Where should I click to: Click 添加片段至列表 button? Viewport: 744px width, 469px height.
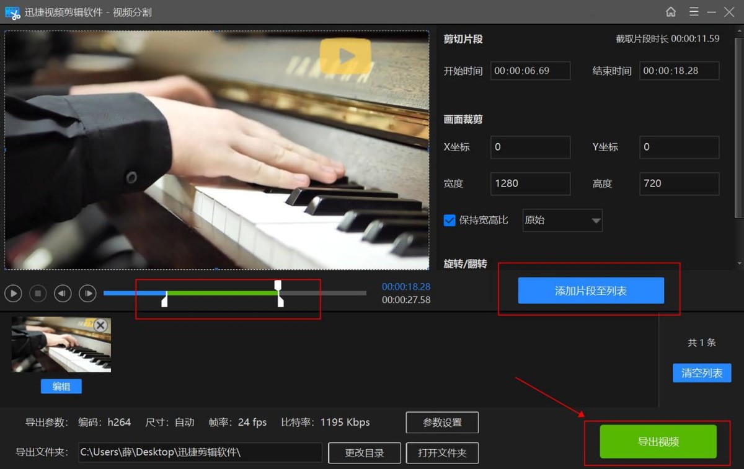(x=591, y=291)
